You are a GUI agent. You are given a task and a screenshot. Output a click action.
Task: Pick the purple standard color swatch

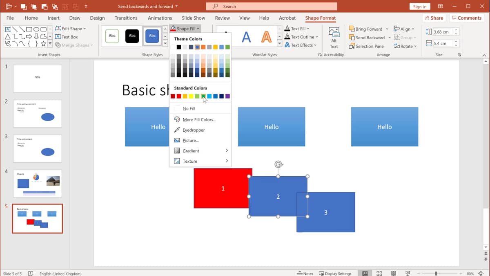coord(227,96)
